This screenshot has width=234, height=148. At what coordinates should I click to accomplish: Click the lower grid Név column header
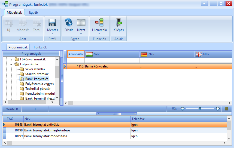(77, 119)
